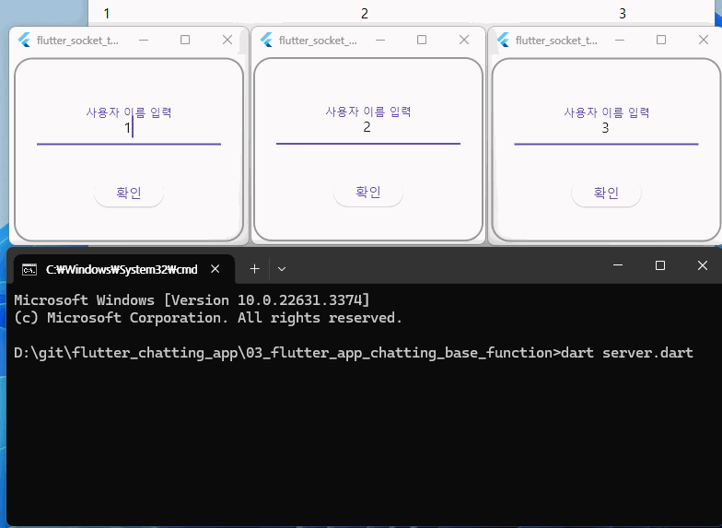Maximize the cmd terminal window
Image resolution: width=722 pixels, height=528 pixels.
pos(660,265)
